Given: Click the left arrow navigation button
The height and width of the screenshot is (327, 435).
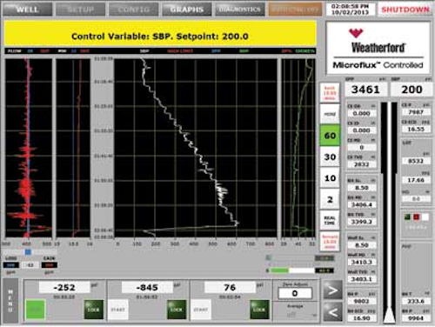Looking at the screenshot, I should click(332, 312).
